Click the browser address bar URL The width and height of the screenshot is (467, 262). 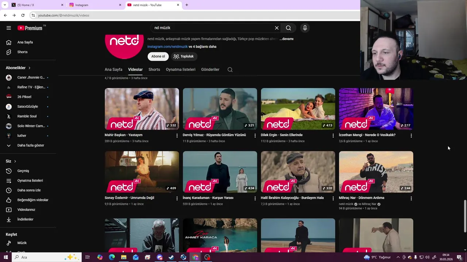click(x=63, y=15)
